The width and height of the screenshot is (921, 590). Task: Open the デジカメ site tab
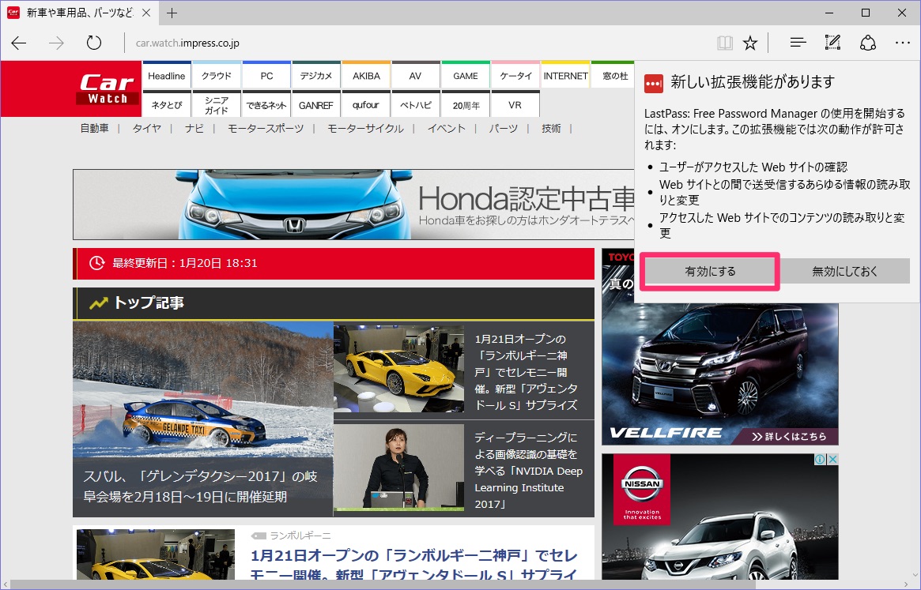tap(316, 75)
